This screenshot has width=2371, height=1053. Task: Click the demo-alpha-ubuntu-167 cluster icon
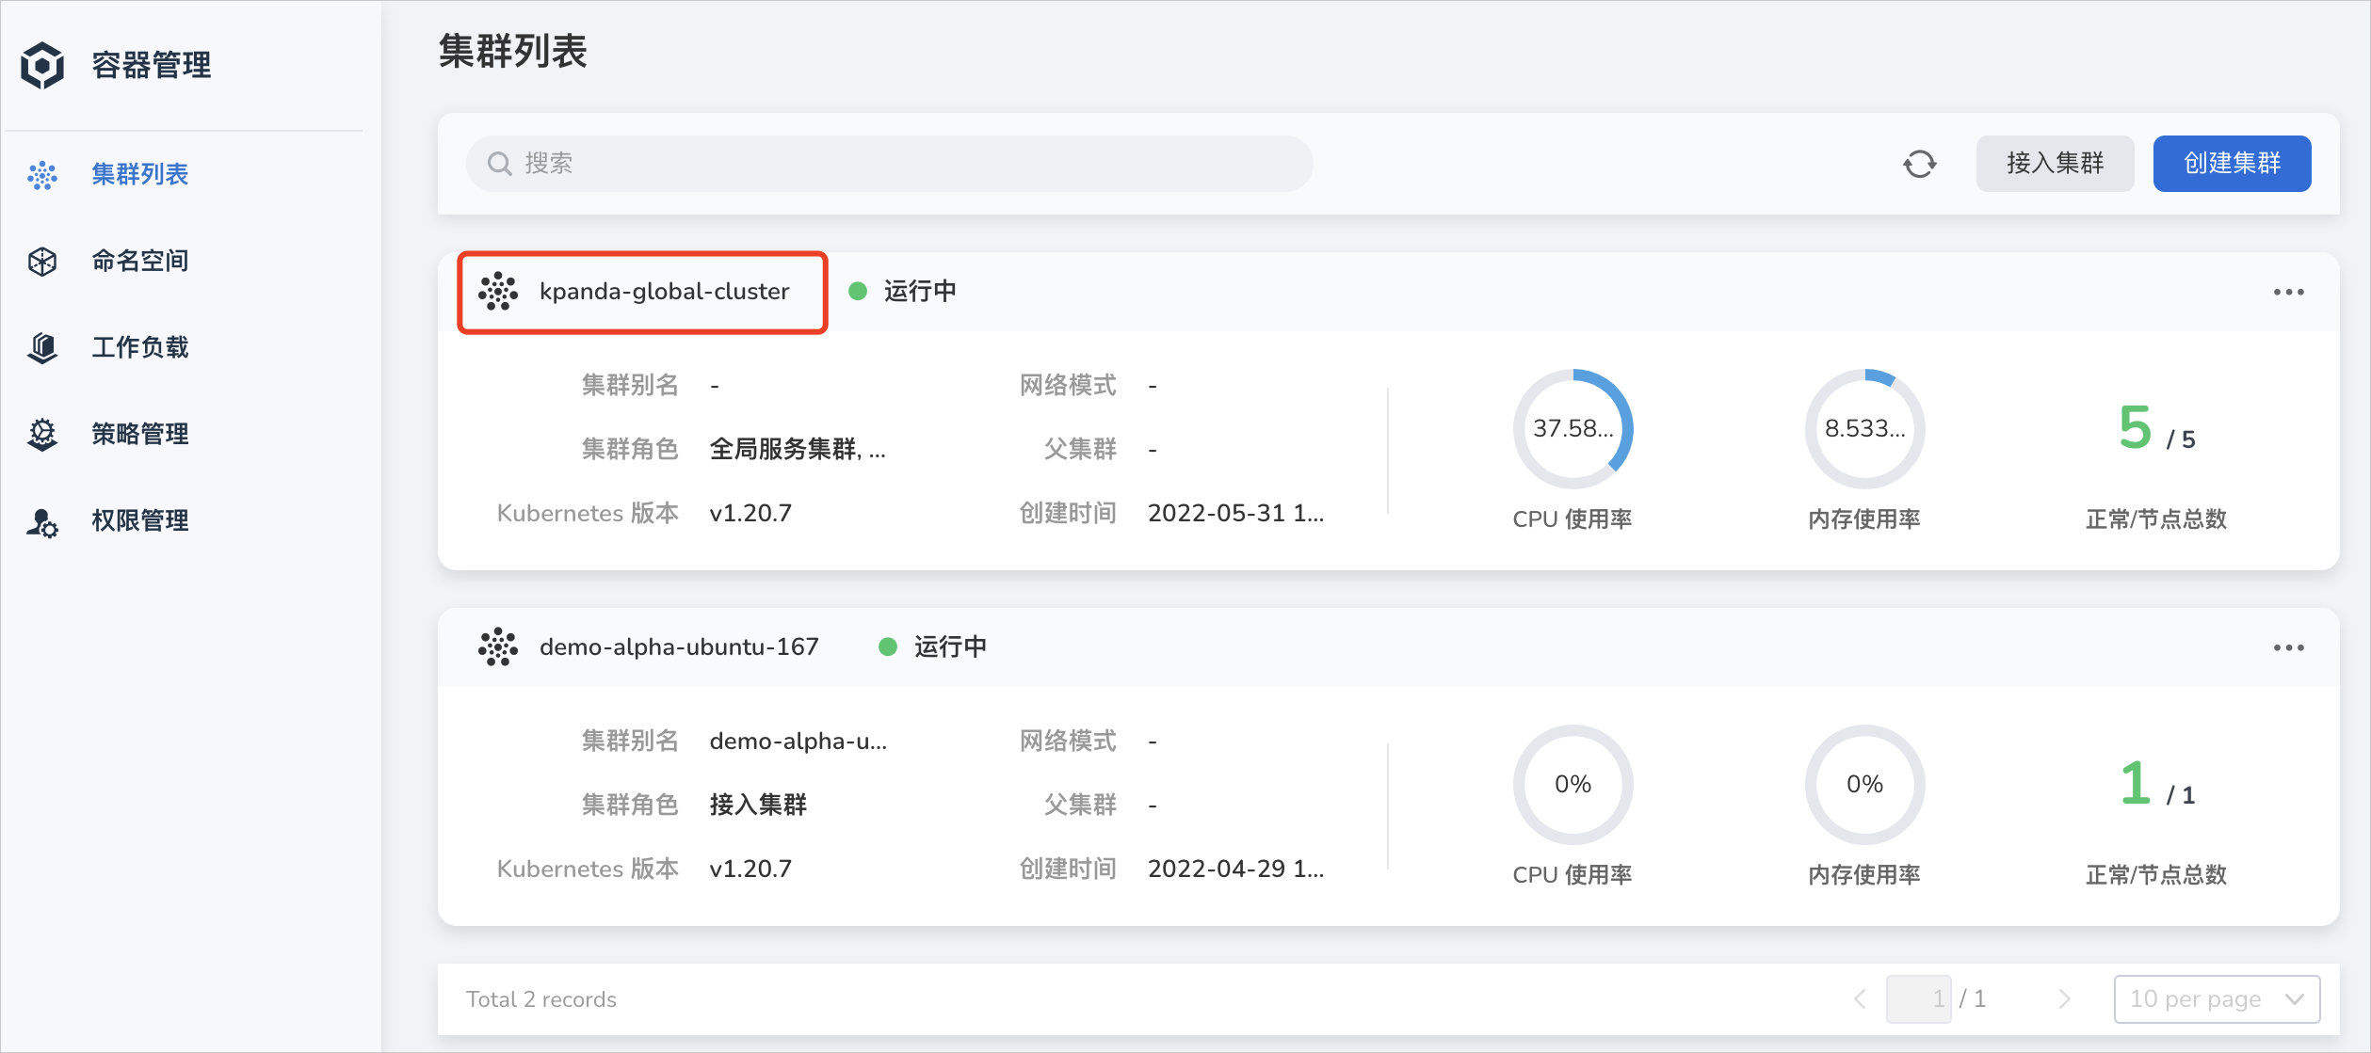498,647
